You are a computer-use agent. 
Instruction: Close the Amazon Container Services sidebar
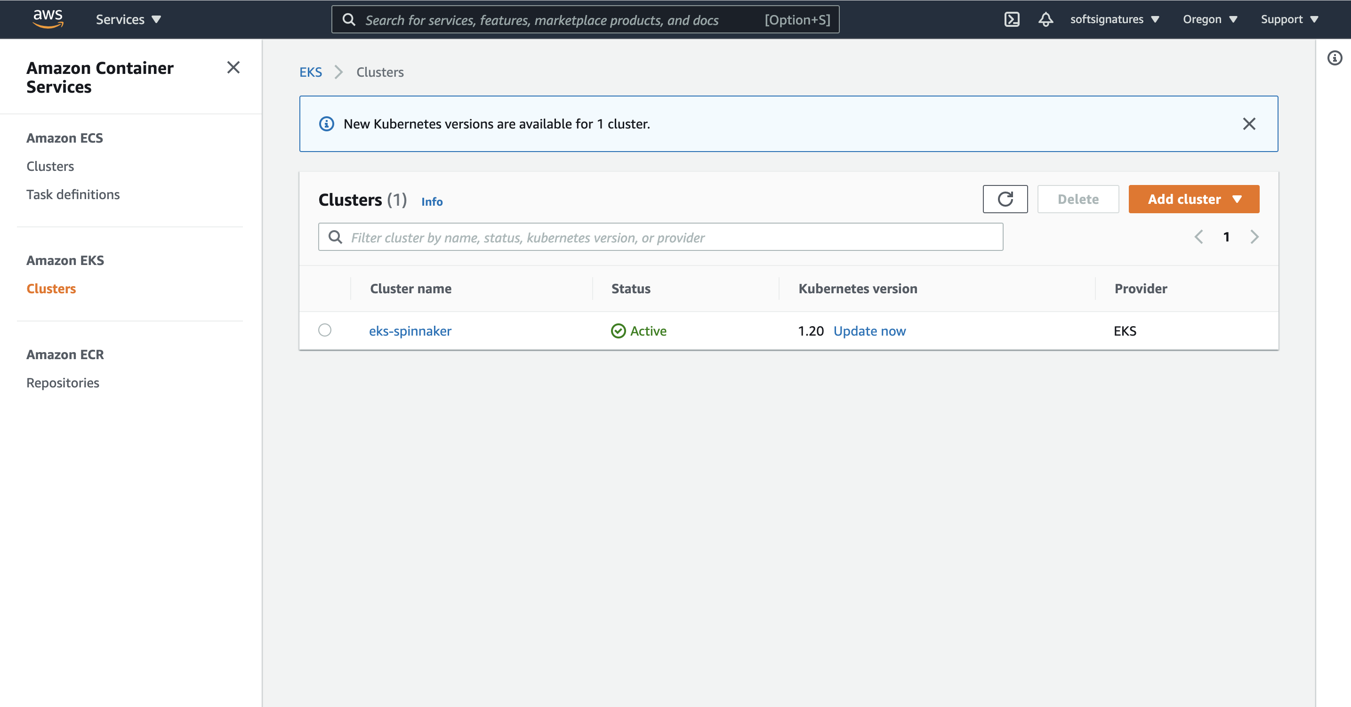(x=233, y=68)
